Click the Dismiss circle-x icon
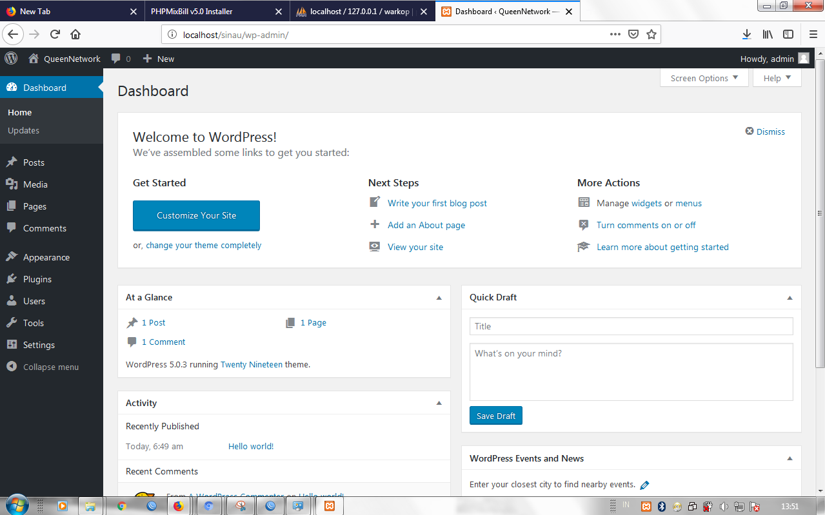825x515 pixels. pyautogui.click(x=750, y=131)
